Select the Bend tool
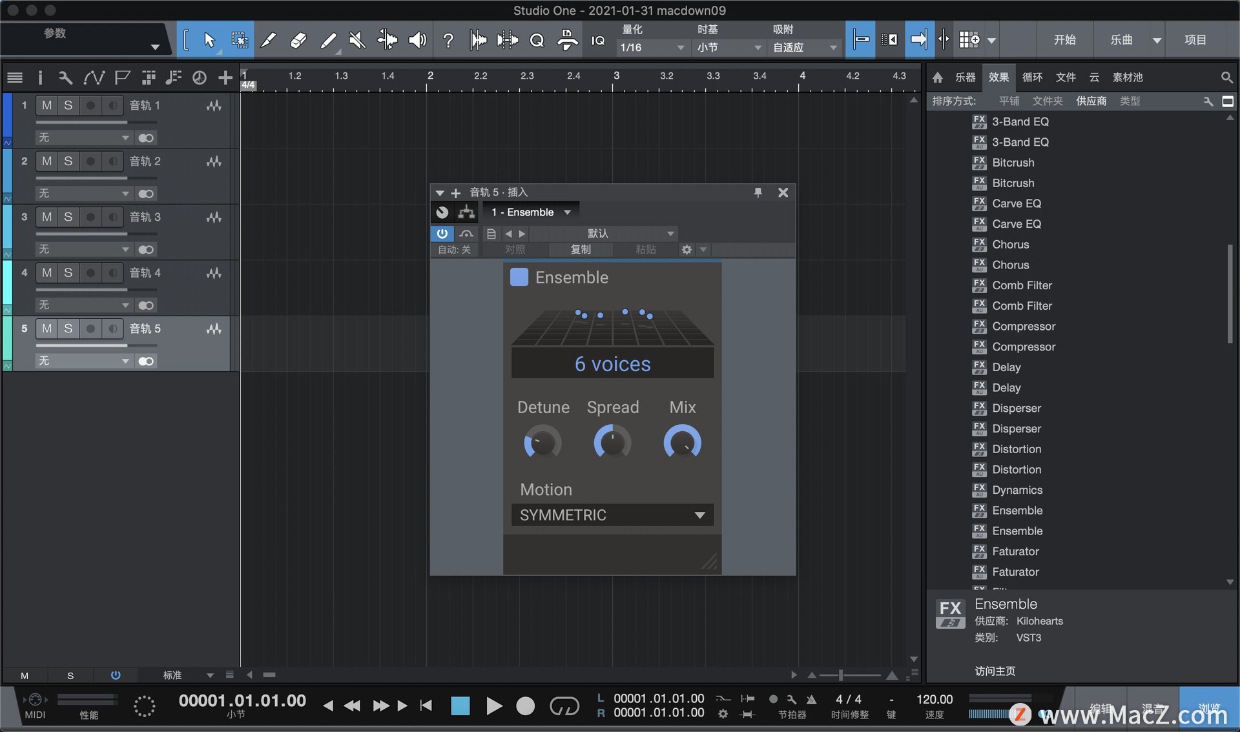Viewport: 1240px width, 732px height. (x=387, y=40)
